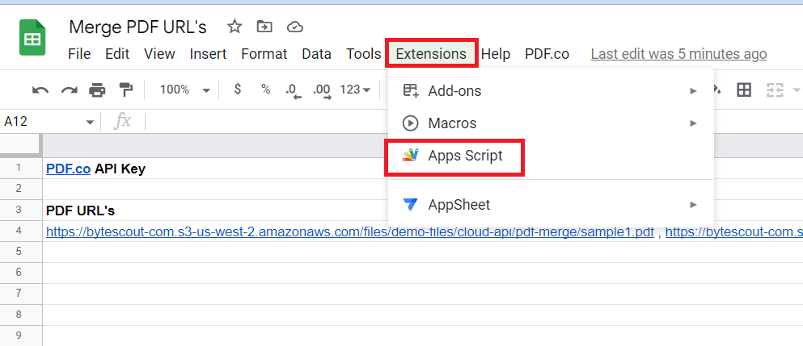The height and width of the screenshot is (346, 803).
Task: Open the Data menu
Action: point(316,54)
